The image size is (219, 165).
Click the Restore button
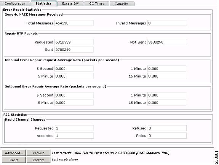click(x=38, y=160)
